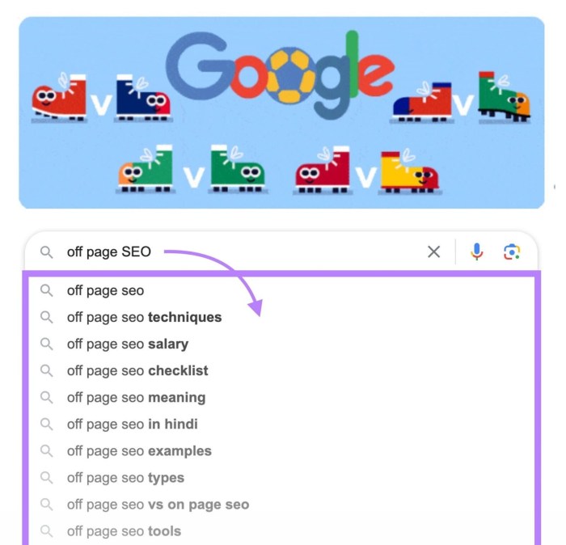The height and width of the screenshot is (545, 566).
Task: Click into the search field text
Action: click(x=109, y=252)
